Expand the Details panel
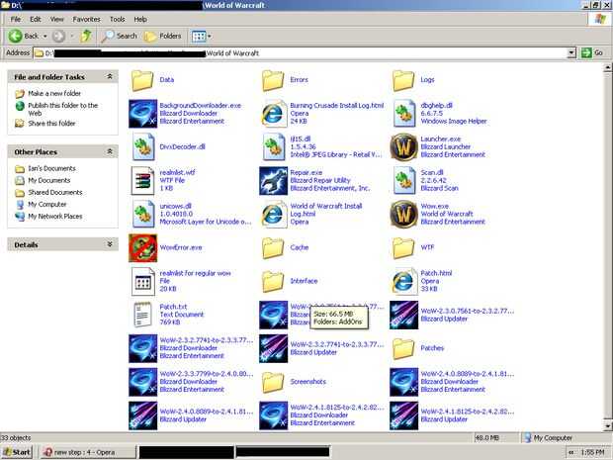Viewport: 613px width, 460px height. point(110,244)
